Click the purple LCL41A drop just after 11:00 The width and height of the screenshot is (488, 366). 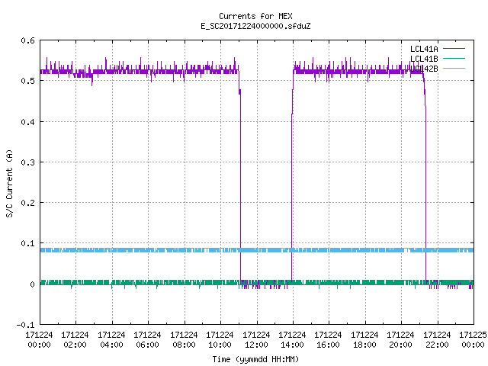[240, 187]
